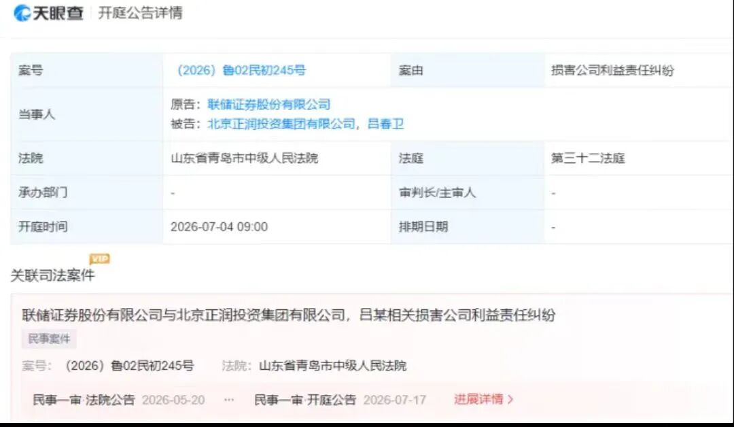
Task: Select date 2026-05-20
Action: pyautogui.click(x=173, y=400)
